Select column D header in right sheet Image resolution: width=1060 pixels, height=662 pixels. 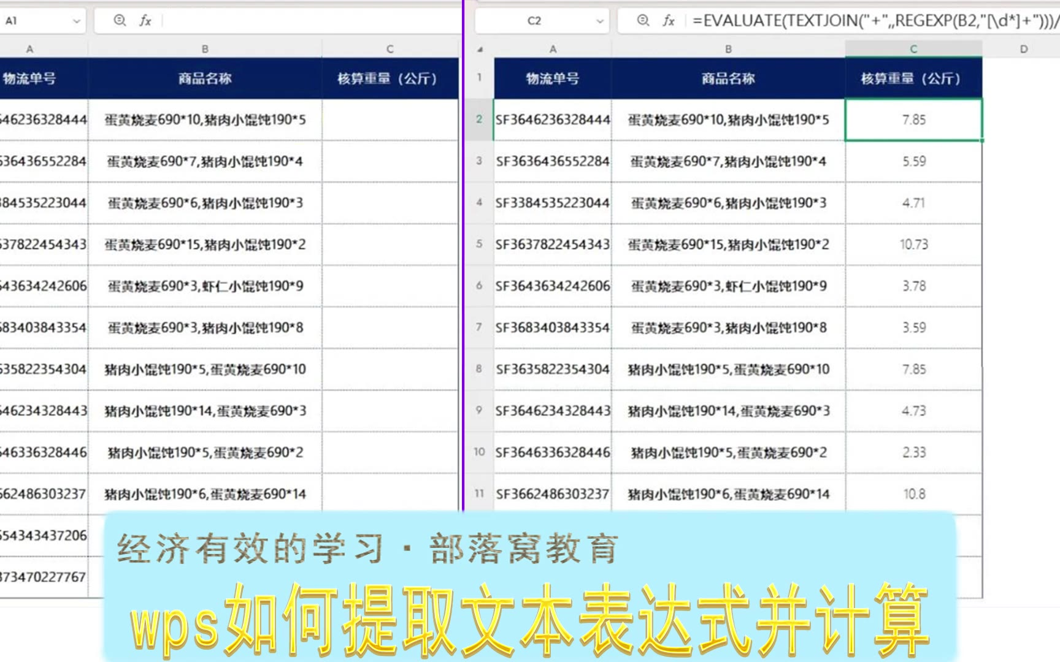point(1023,49)
